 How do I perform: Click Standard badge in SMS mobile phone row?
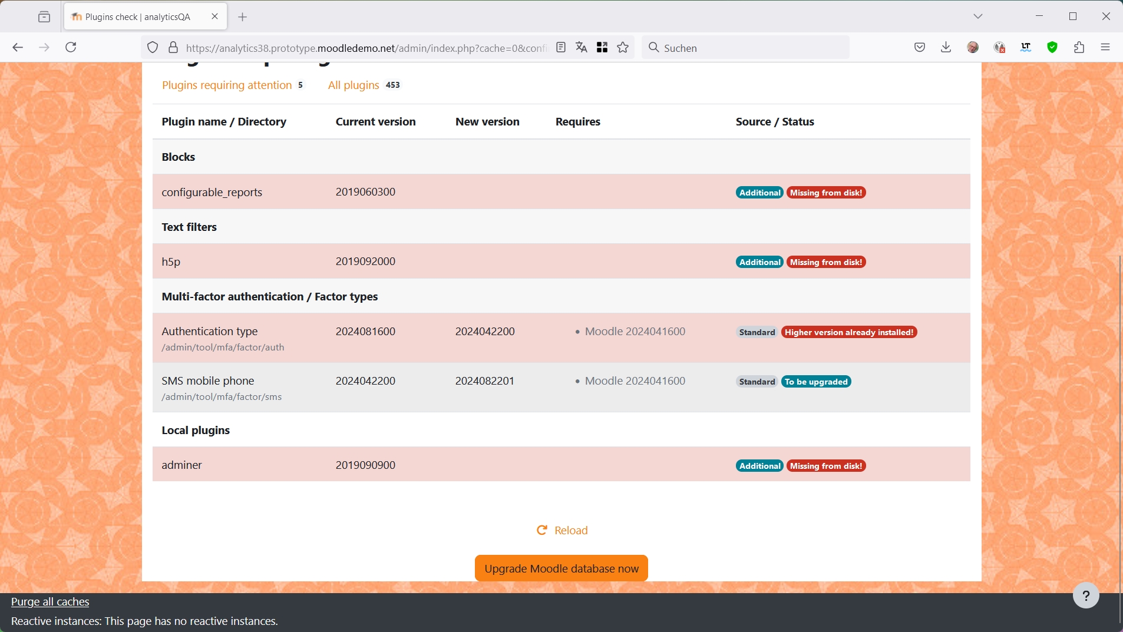point(757,382)
